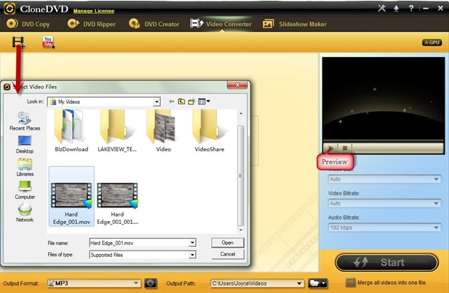The width and height of the screenshot is (449, 293).
Task: Toggle the GPU acceleration badge
Action: coord(432,42)
